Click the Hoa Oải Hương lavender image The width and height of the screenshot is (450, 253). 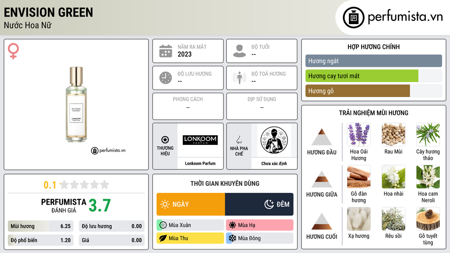[359, 134]
